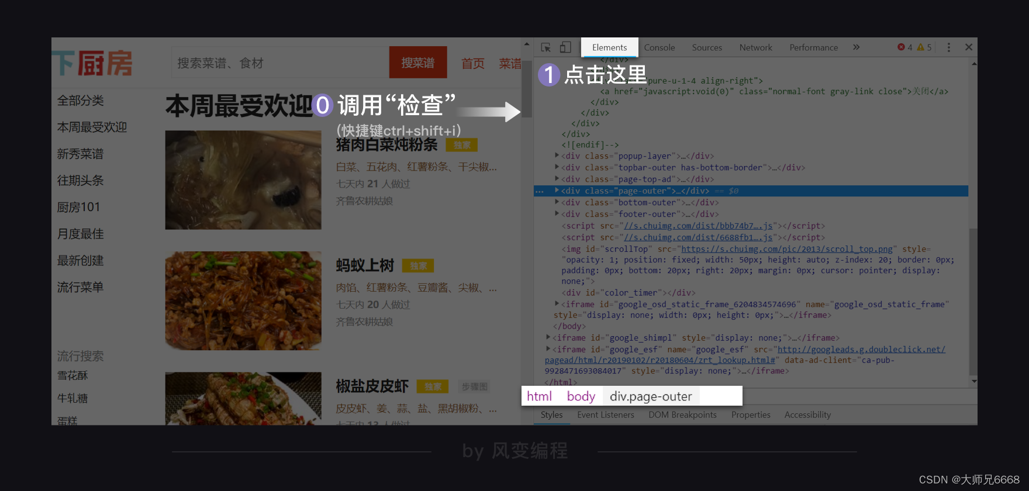The width and height of the screenshot is (1029, 491).
Task: Click the Elements panel vertical scrollbar
Action: coord(973,301)
